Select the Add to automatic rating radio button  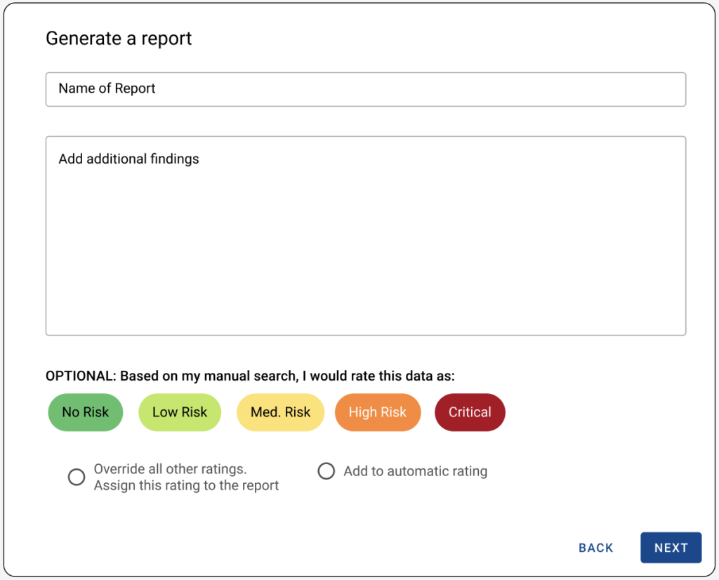click(x=326, y=471)
